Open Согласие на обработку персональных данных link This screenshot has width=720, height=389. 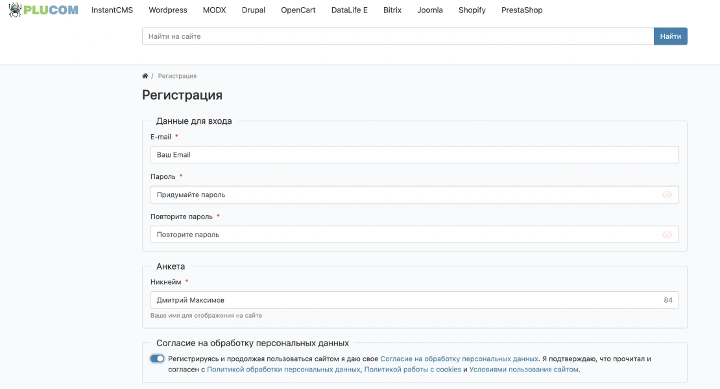coord(459,359)
